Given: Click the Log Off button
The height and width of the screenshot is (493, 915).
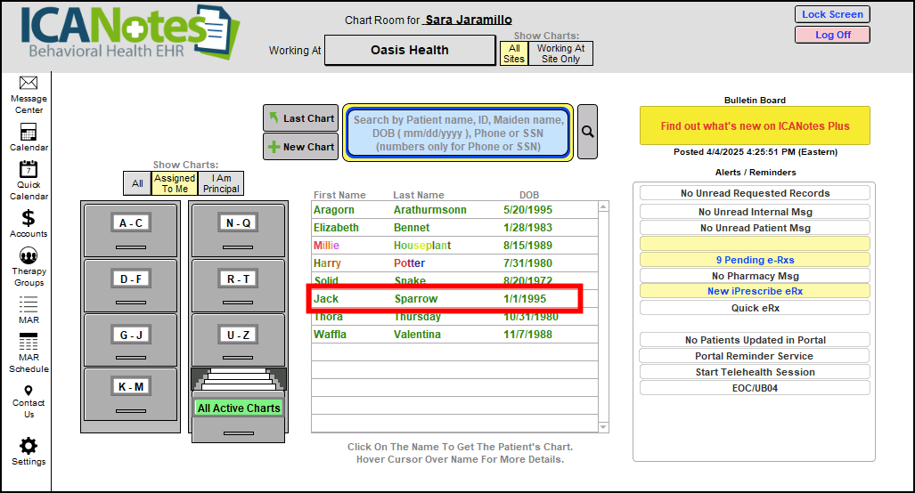Looking at the screenshot, I should [832, 35].
